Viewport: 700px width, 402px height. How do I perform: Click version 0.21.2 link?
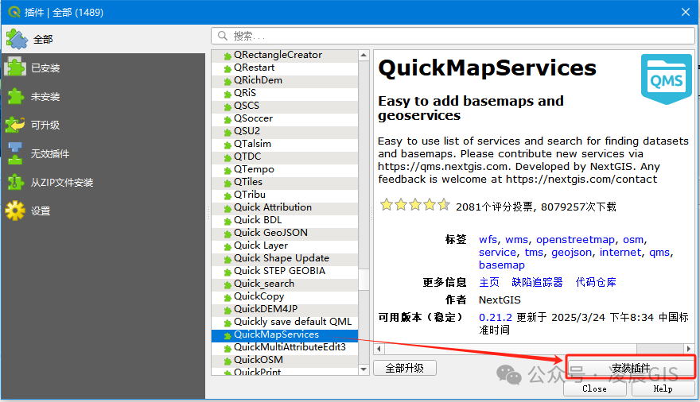coord(496,317)
